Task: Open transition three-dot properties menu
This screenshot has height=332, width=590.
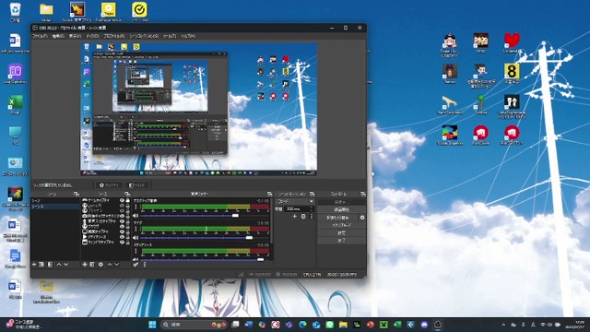Action: pos(312,217)
